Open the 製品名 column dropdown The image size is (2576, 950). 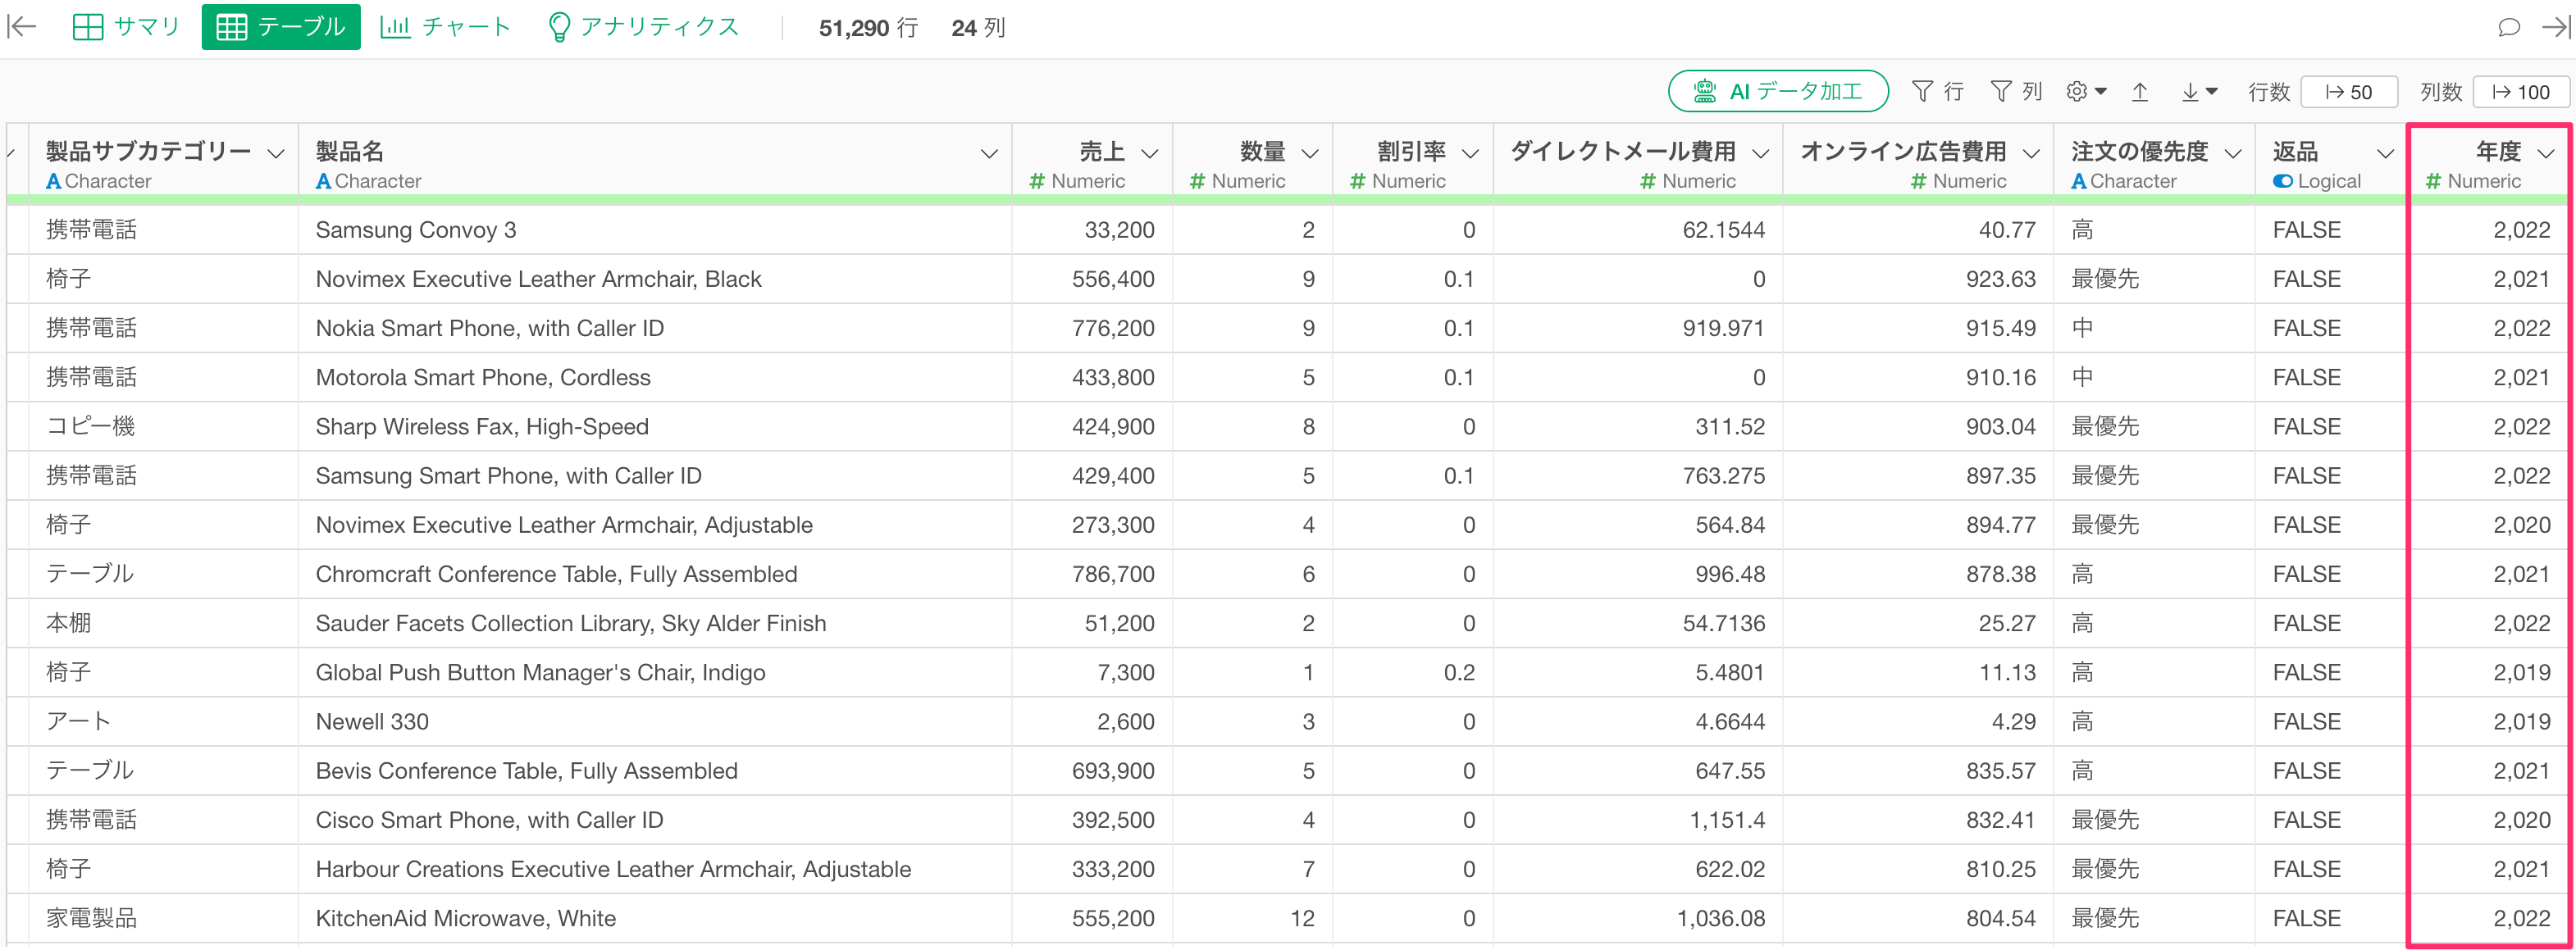(989, 154)
